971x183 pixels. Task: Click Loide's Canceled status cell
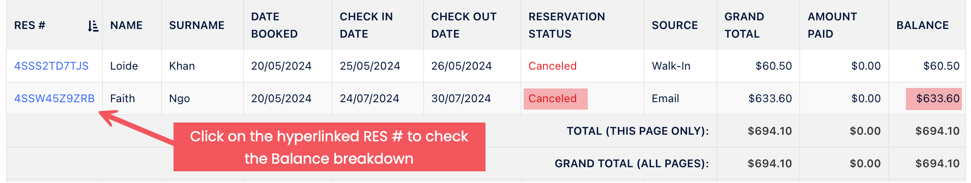click(x=552, y=66)
